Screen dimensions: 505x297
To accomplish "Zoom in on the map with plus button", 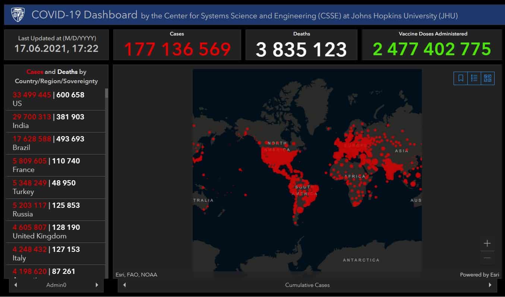I will coord(487,243).
